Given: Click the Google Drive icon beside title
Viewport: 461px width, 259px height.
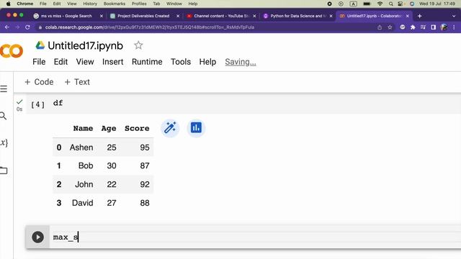Looking at the screenshot, I should coord(40,45).
